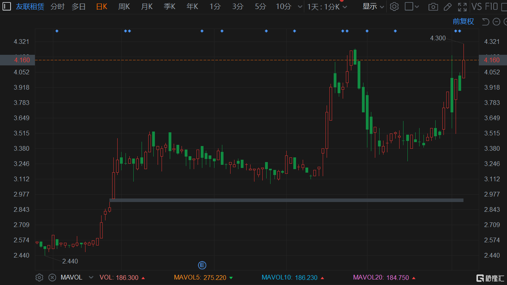The height and width of the screenshot is (285, 507).
Task: Click the 2.440 low price label
Action: (70, 261)
